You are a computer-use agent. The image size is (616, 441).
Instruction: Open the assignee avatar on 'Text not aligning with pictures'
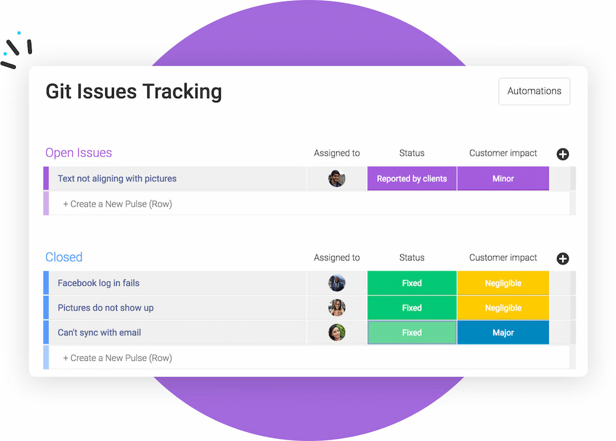click(x=336, y=178)
